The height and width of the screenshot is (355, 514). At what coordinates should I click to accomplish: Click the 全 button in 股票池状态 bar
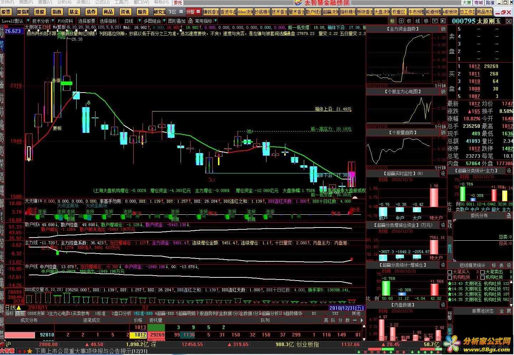tap(502, 311)
